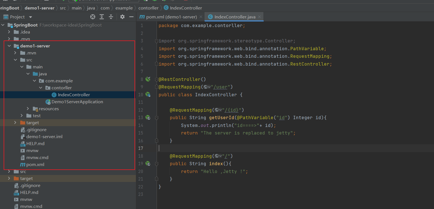
Task: Toggle code folding for the import block
Action: (157, 41)
